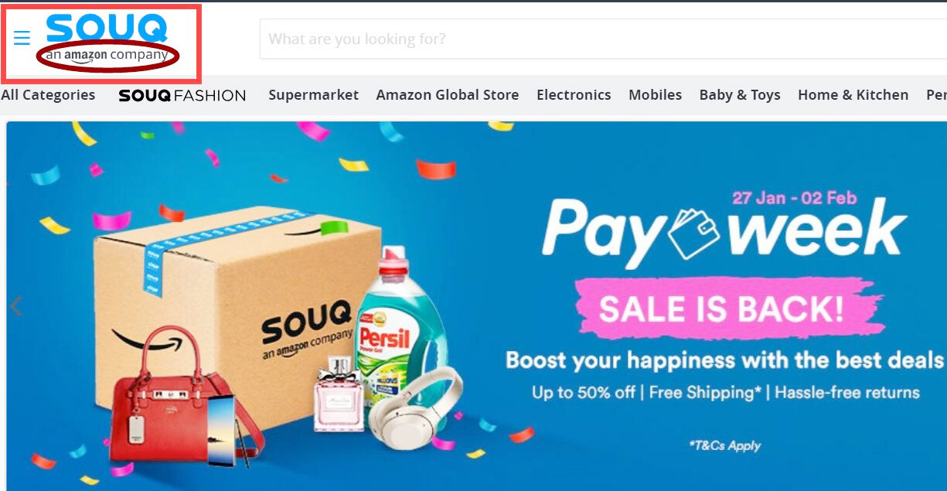Expand All Categories menu
The height and width of the screenshot is (491, 947).
pos(48,95)
